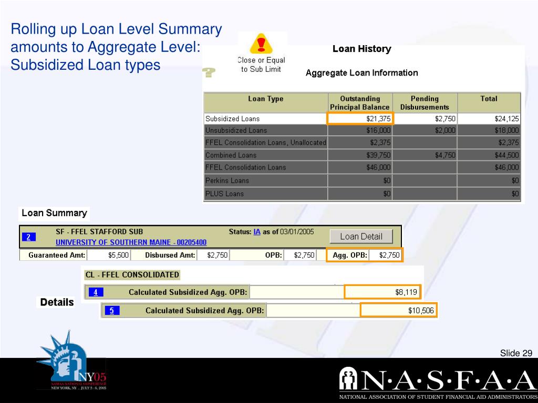Select the PLUS Loans row label
Screen dimensions: 538x403
tap(224, 194)
